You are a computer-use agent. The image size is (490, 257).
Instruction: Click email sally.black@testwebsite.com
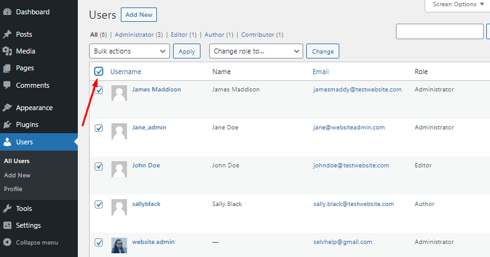pos(354,204)
